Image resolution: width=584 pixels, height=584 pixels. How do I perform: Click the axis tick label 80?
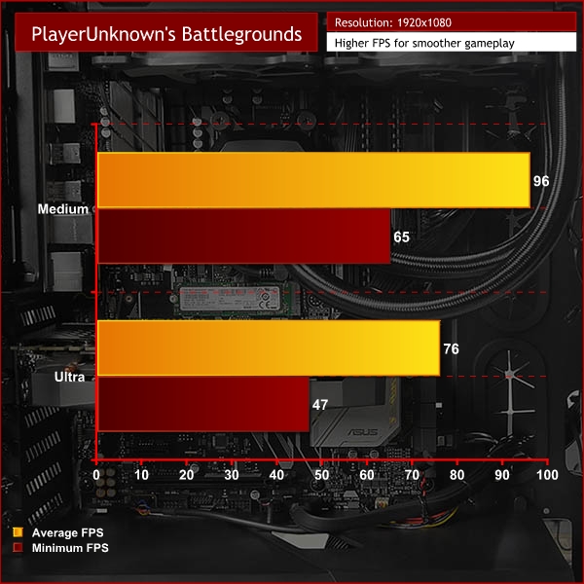click(x=457, y=475)
